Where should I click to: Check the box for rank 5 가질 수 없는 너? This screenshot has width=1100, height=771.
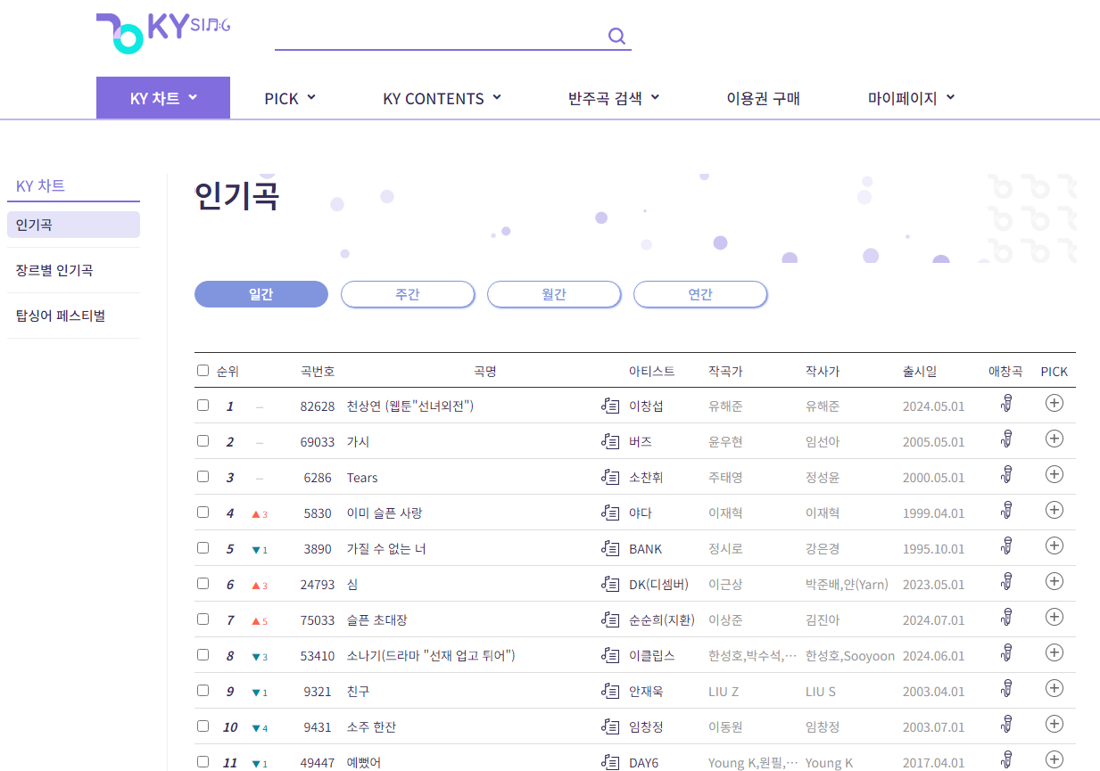pyautogui.click(x=203, y=547)
